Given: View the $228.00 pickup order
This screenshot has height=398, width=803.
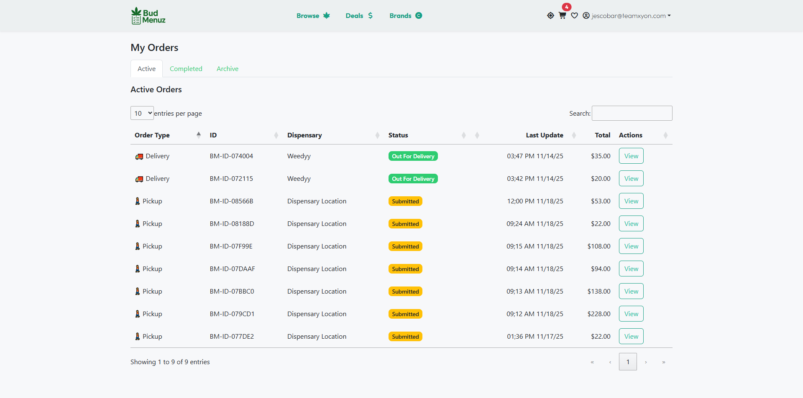Looking at the screenshot, I should tap(631, 314).
